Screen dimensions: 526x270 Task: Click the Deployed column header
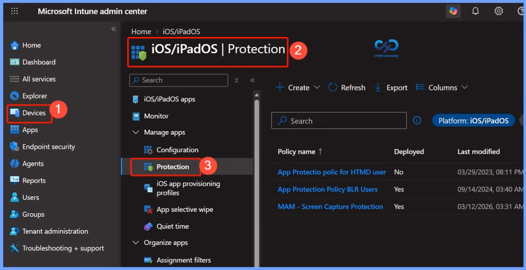[x=409, y=151]
